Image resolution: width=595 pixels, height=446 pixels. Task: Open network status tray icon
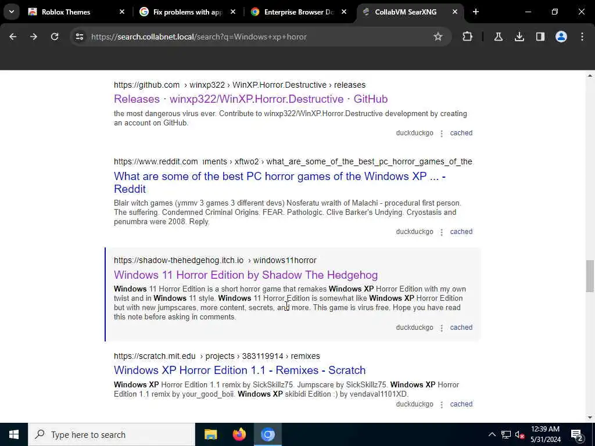[x=506, y=434]
